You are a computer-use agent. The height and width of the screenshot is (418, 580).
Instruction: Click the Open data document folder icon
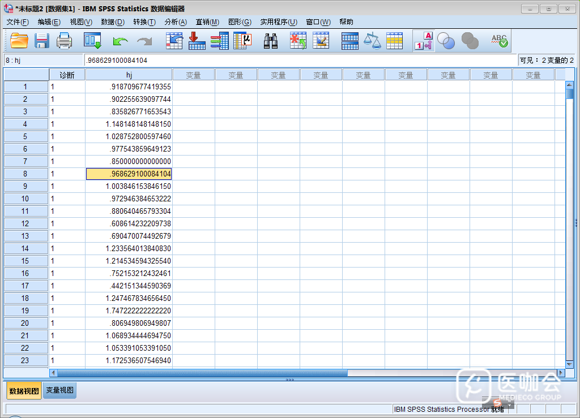[19, 41]
